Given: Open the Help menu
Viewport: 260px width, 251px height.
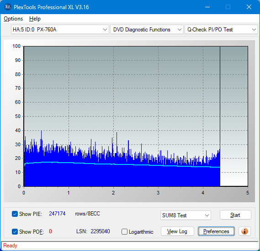Looking at the screenshot, I should click(35, 19).
